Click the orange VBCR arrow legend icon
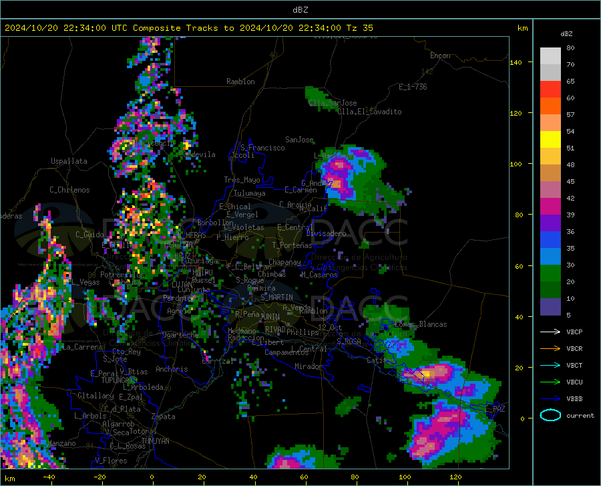This screenshot has width=601, height=486. pyautogui.click(x=550, y=349)
